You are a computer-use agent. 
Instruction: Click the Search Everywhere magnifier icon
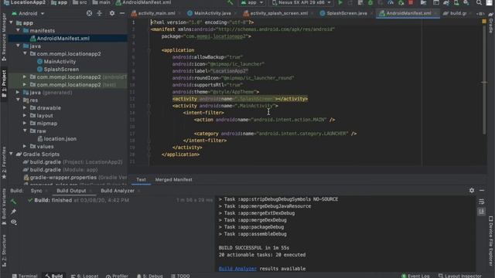(479, 3)
